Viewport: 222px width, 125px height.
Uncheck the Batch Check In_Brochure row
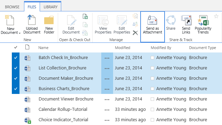(x=16, y=58)
